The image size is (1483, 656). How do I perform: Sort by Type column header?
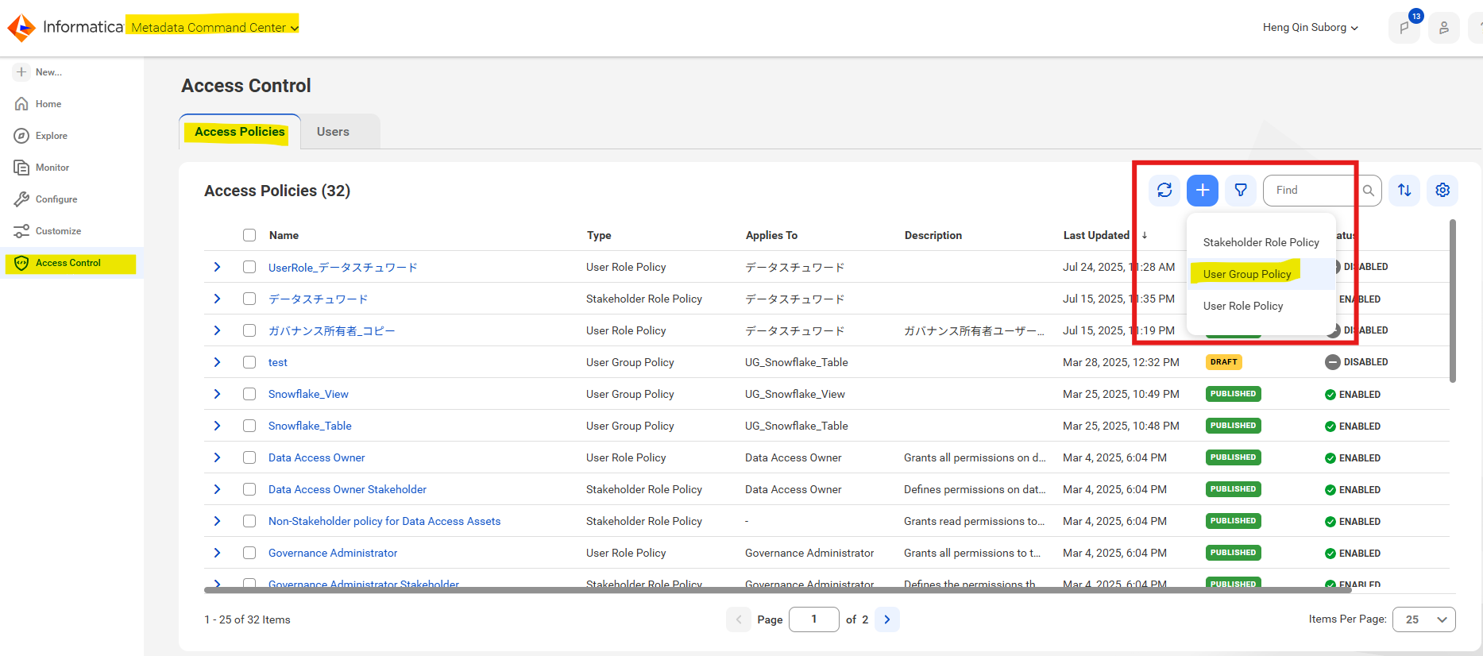pyautogui.click(x=599, y=235)
